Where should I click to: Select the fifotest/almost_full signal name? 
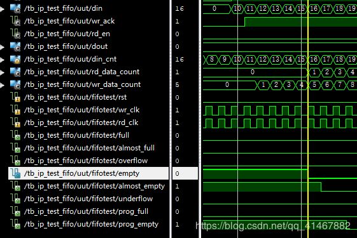point(89,148)
